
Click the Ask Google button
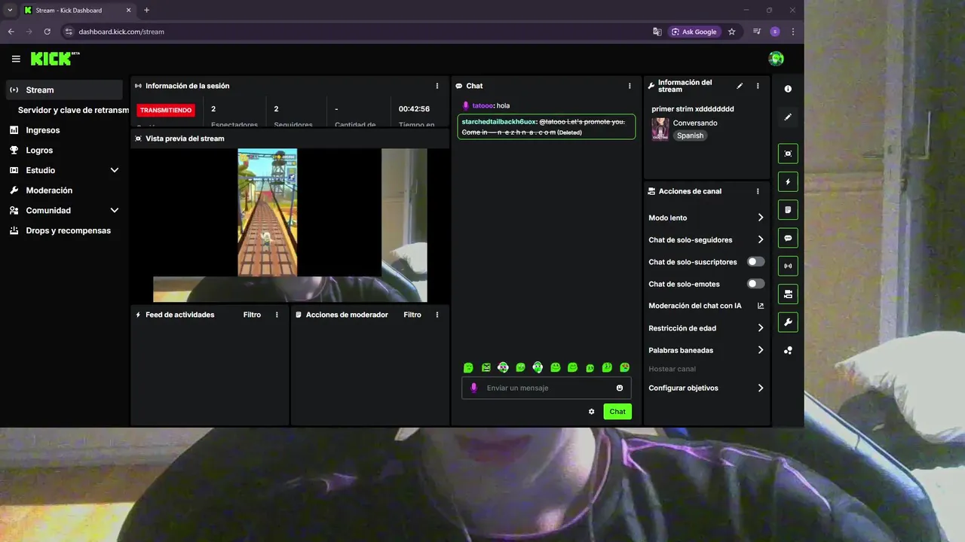[694, 32]
